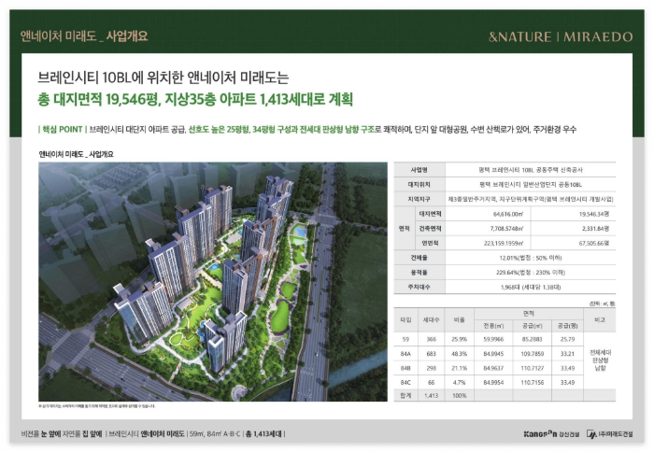Screen dimensions: 654x452
Task: Click '1,413' in the 합계 total row
Action: [x=431, y=395]
